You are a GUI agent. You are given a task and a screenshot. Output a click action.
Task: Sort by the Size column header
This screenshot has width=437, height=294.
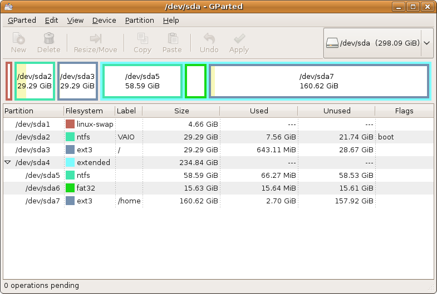(x=181, y=111)
